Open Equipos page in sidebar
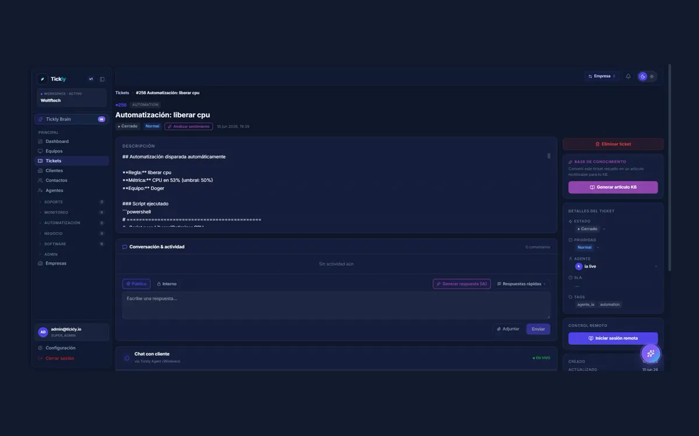This screenshot has height=436, width=699. pos(72,151)
